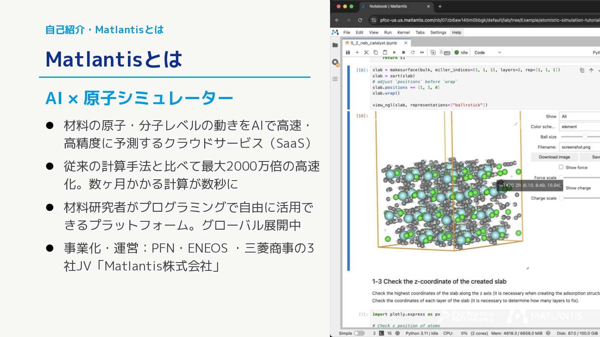Cut the selected cell with scissors icon
The width and height of the screenshot is (600, 337).
(x=366, y=52)
